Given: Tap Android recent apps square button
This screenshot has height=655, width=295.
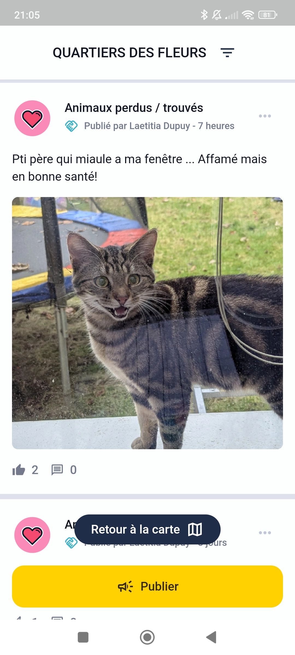Looking at the screenshot, I should point(83,637).
